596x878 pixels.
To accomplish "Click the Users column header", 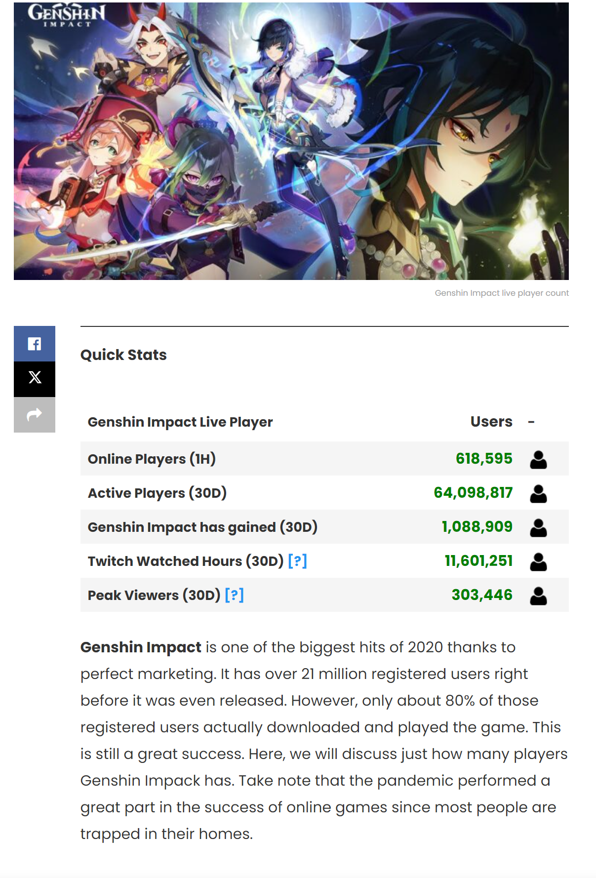I will [491, 422].
